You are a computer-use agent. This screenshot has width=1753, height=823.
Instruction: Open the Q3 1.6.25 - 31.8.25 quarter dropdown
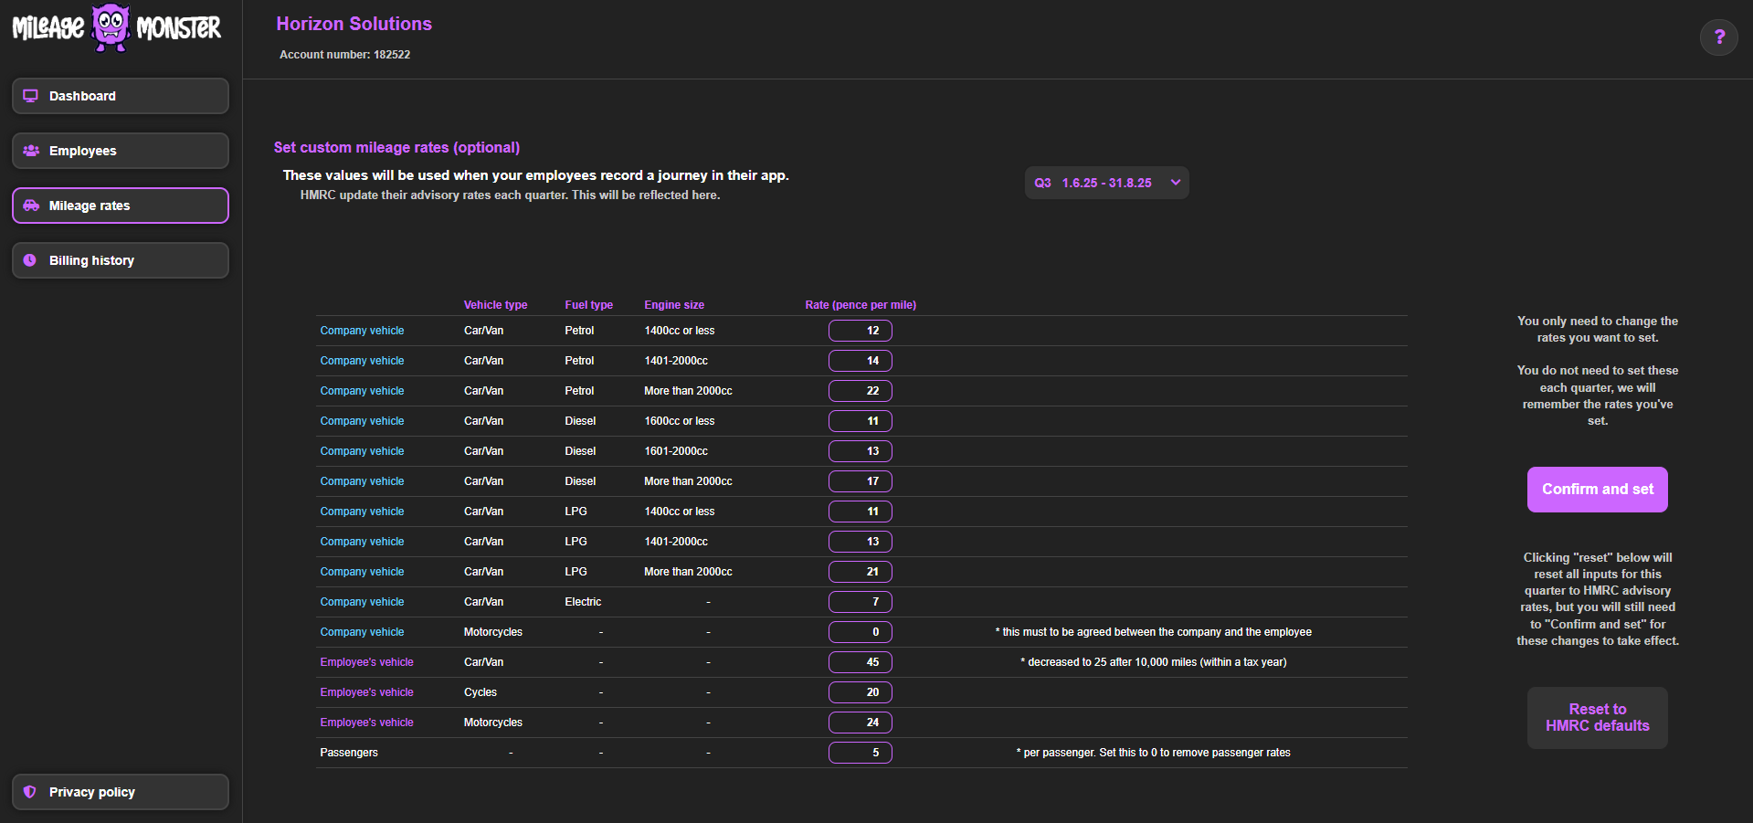click(x=1106, y=183)
